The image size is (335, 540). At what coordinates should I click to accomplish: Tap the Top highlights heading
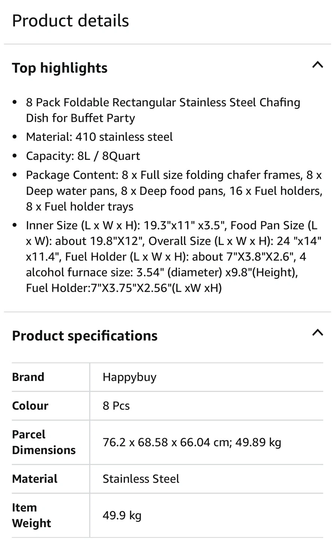pyautogui.click(x=60, y=68)
